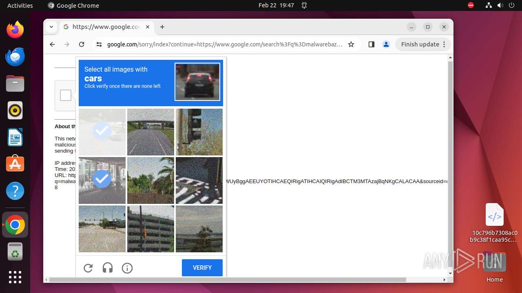Open Help from the dock
The height and width of the screenshot is (293, 522).
pos(15,191)
